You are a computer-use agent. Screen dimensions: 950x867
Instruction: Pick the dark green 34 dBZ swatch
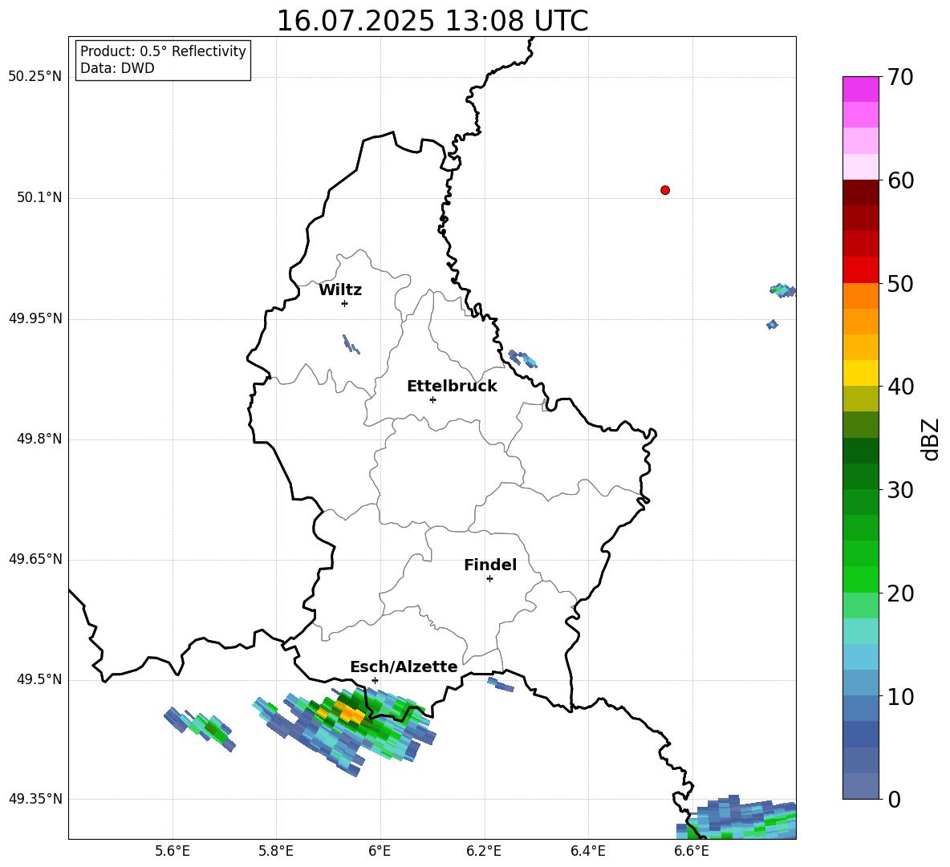(x=860, y=451)
